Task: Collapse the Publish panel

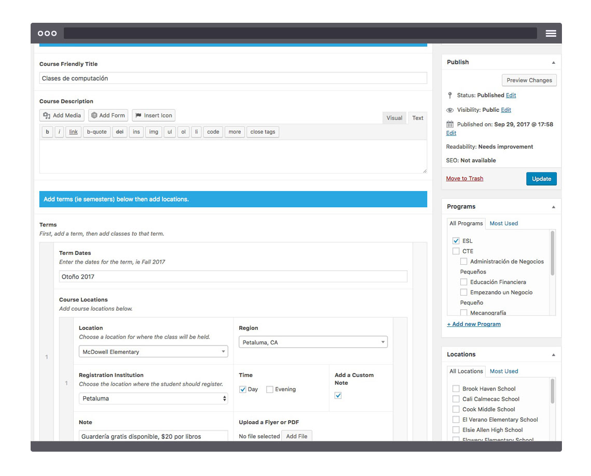Action: coord(553,63)
